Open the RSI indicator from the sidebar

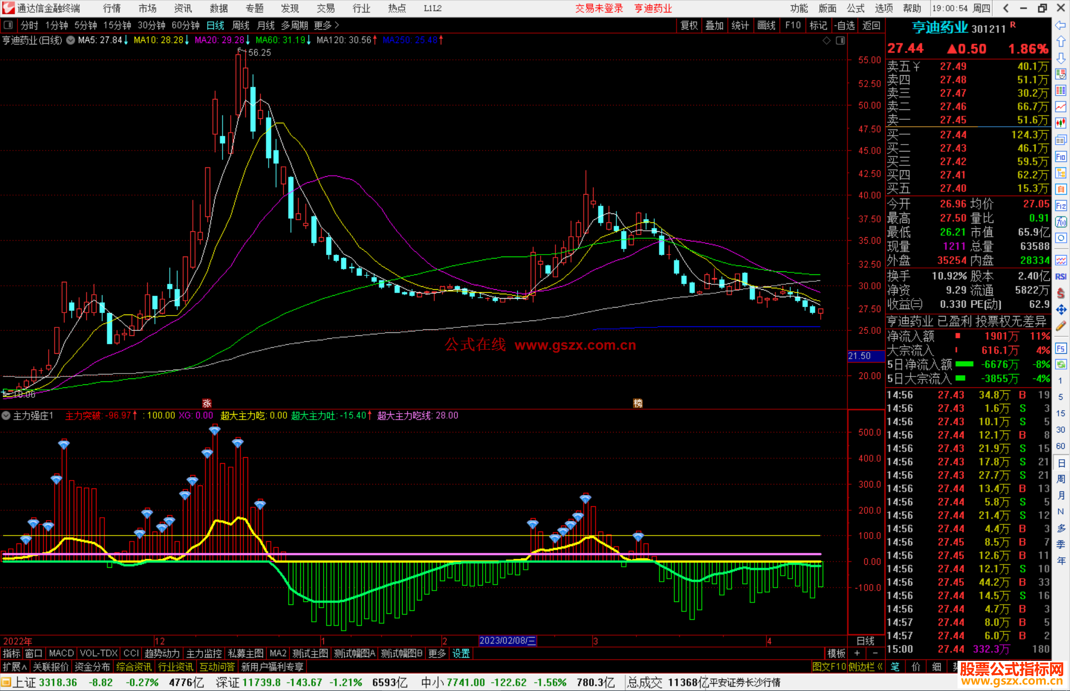pos(1061,276)
